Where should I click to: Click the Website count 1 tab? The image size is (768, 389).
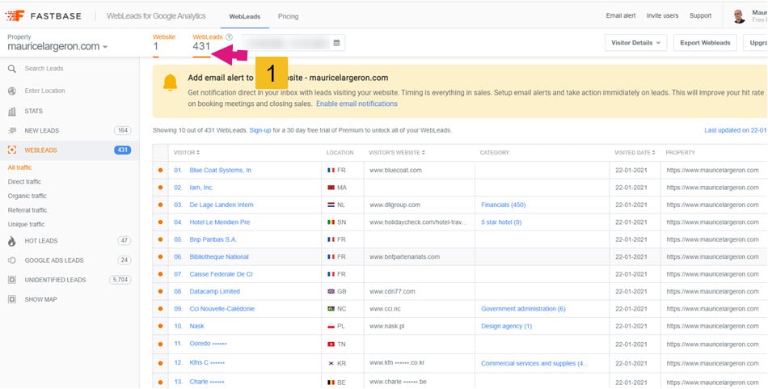[163, 44]
